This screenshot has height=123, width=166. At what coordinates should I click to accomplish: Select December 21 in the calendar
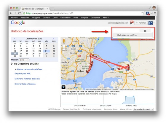tap(46, 51)
